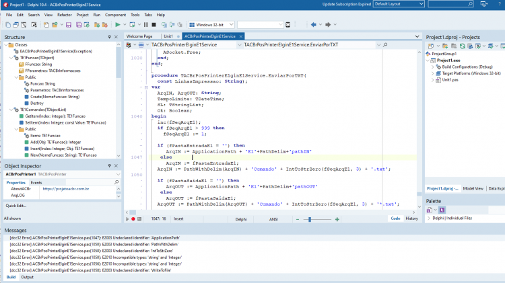Screen dimensions: 505x283
Task: Open the editor tabs overflow dropdown chevron
Action: (417, 36)
